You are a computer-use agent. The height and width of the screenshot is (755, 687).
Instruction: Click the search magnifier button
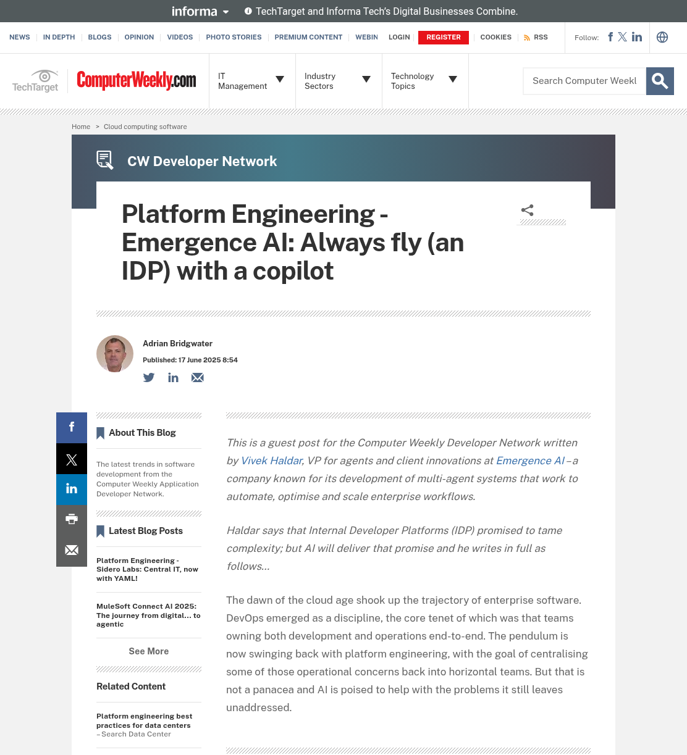pyautogui.click(x=660, y=81)
